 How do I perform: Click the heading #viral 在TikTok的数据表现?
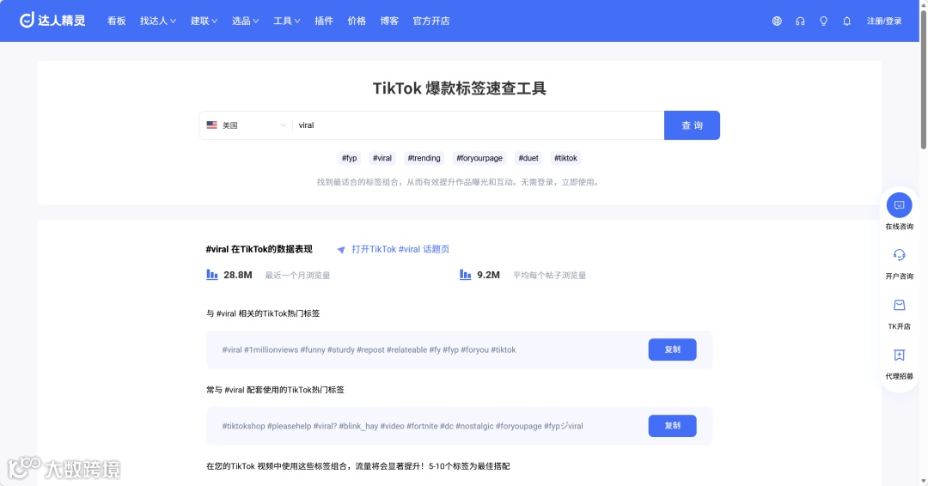259,250
